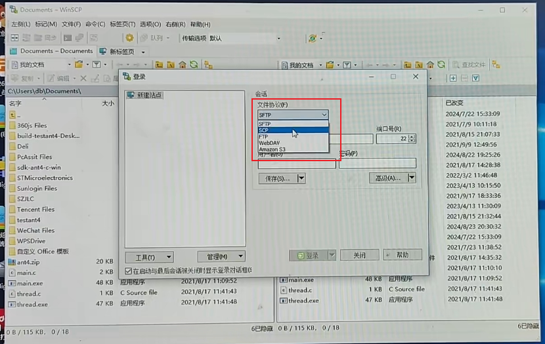Open the Login button dropdown arrow
The width and height of the screenshot is (545, 344).
tap(332, 256)
